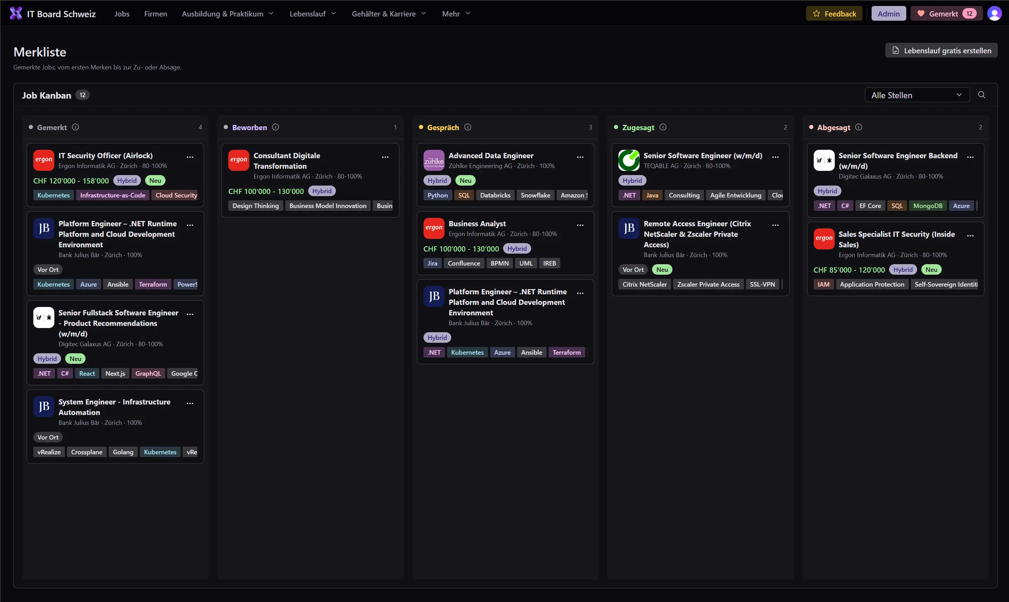Go to Jobs in the navigation bar

122,14
